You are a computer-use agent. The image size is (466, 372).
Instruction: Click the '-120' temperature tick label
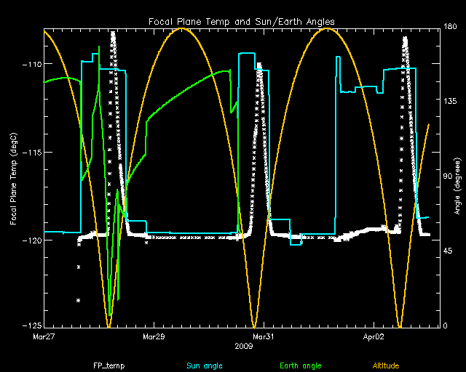tap(31, 240)
